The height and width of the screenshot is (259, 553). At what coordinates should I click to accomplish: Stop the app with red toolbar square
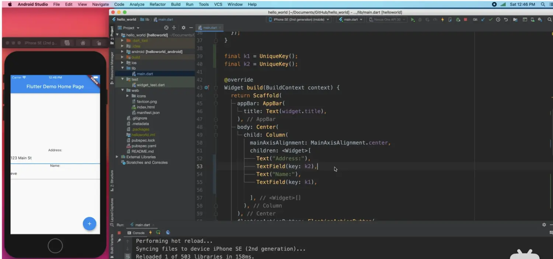pyautogui.click(x=466, y=20)
